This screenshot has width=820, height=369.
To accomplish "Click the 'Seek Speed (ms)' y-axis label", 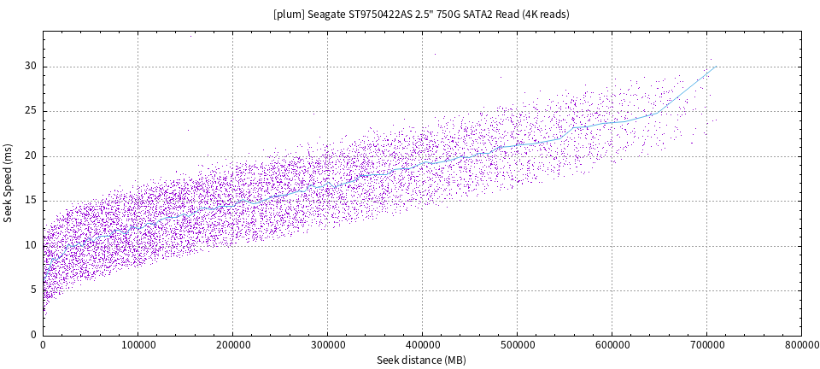I will (9, 183).
